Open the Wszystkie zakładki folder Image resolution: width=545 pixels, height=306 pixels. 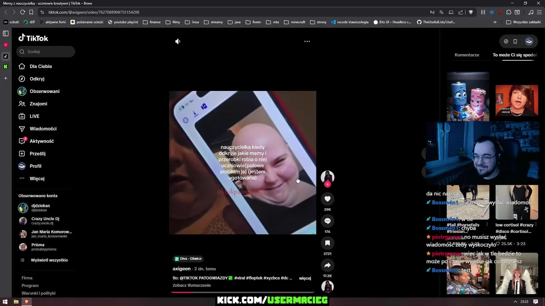523,22
